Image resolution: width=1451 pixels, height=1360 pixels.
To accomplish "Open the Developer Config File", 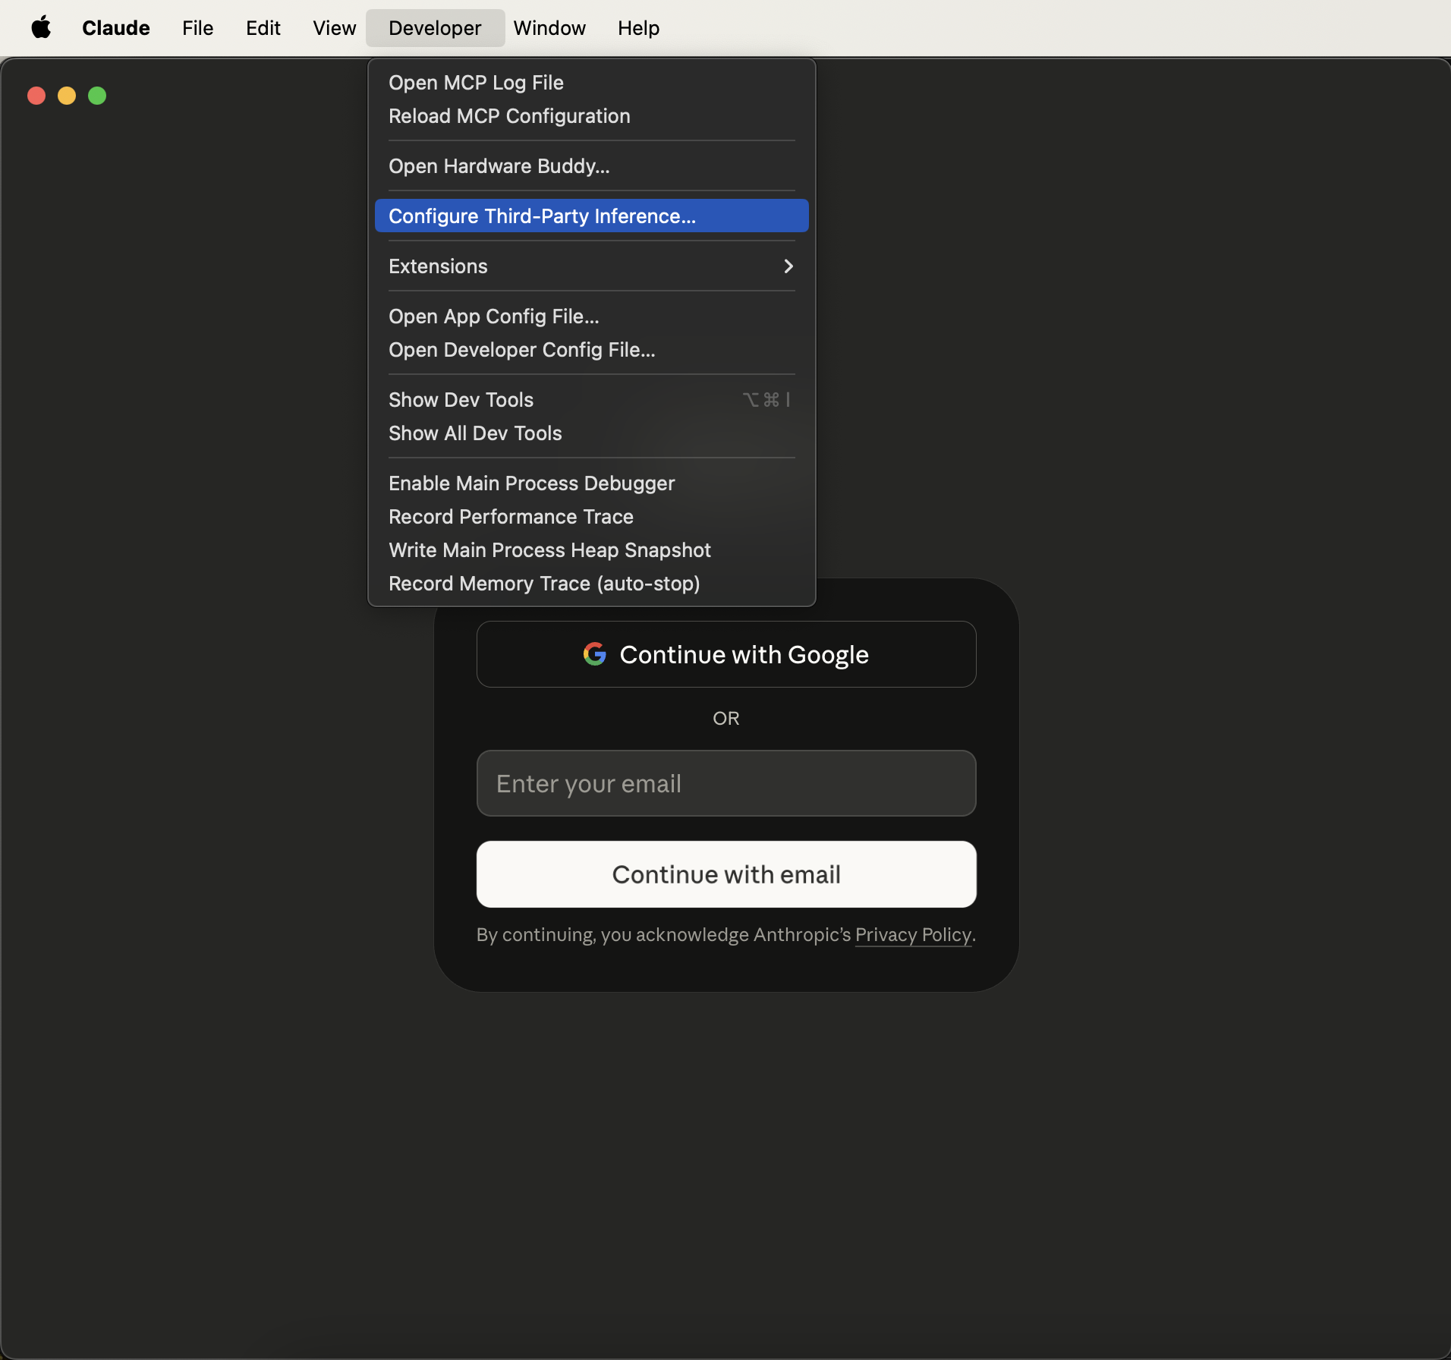I will pos(521,349).
